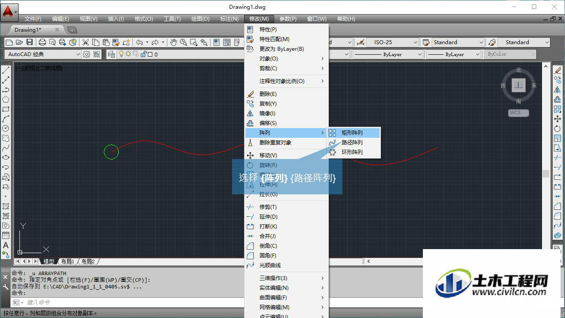
Task: Open the 文件(F) menu
Action: click(x=33, y=19)
